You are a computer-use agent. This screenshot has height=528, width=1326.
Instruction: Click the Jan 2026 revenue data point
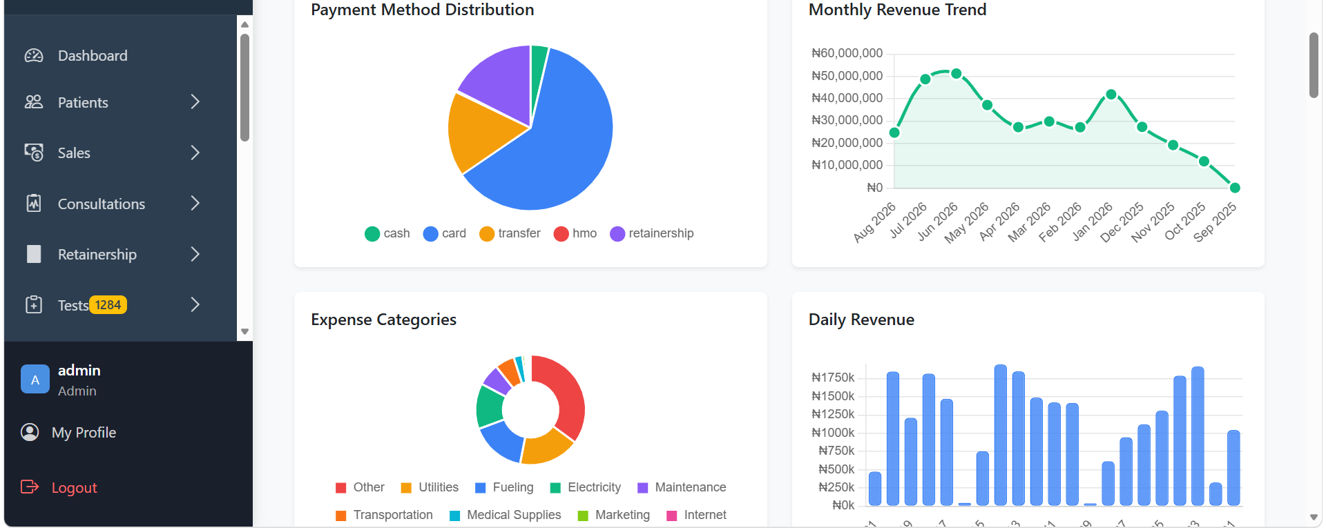click(x=1111, y=95)
